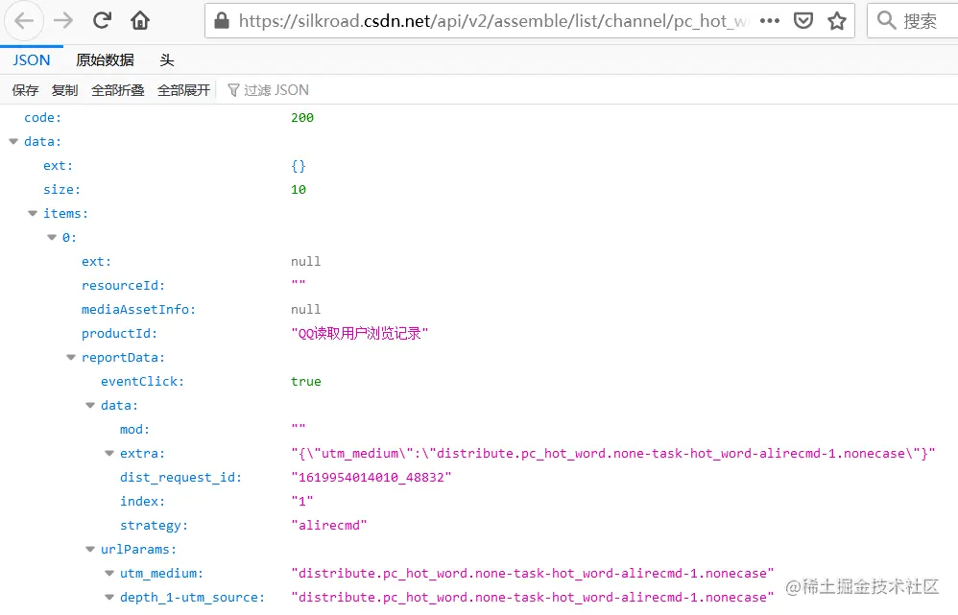Image resolution: width=958 pixels, height=615 pixels.
Task: Select the empty object {} value
Action: pyautogui.click(x=299, y=166)
